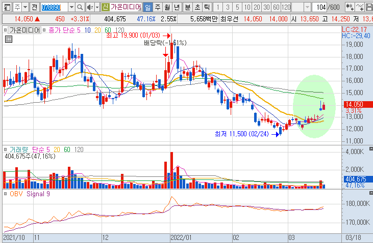Open the custom interval combo box dropdown
The image size is (373, 243).
click(x=307, y=7)
